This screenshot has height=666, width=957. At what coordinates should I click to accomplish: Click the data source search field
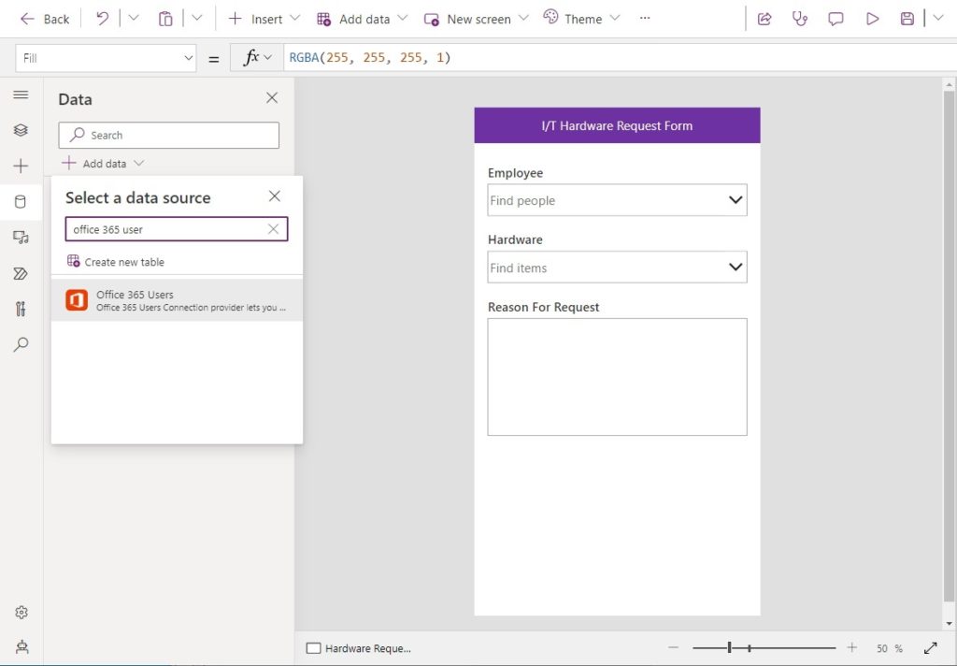coord(177,229)
